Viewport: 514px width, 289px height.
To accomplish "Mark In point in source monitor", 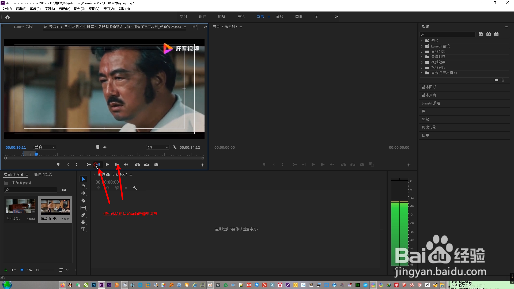I will coord(68,165).
